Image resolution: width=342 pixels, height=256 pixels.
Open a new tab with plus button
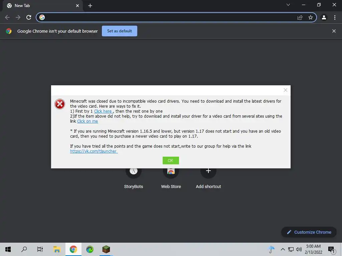pyautogui.click(x=90, y=6)
